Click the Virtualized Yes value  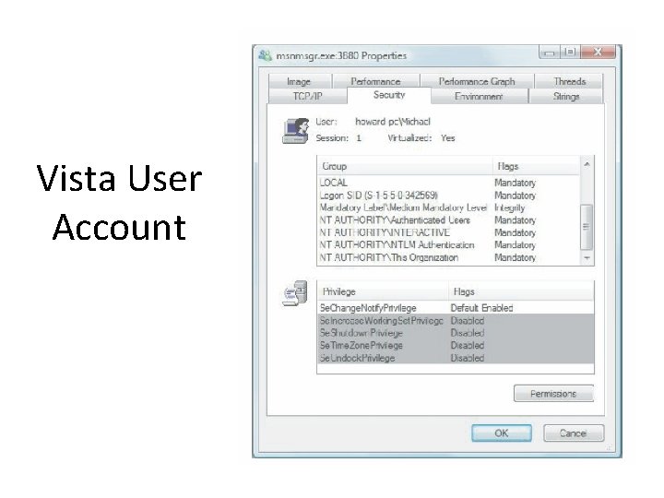point(447,138)
